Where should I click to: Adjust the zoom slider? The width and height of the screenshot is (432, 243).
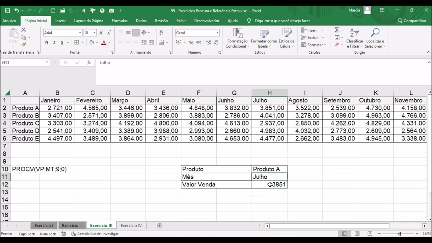400,234
